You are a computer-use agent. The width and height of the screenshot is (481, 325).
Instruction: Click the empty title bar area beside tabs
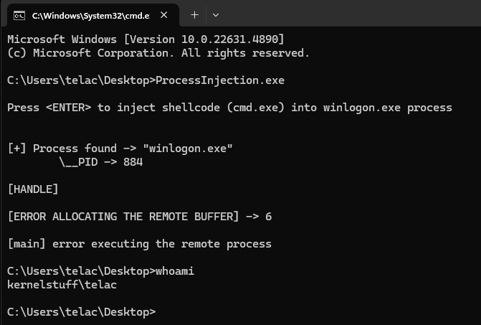pos(350,14)
